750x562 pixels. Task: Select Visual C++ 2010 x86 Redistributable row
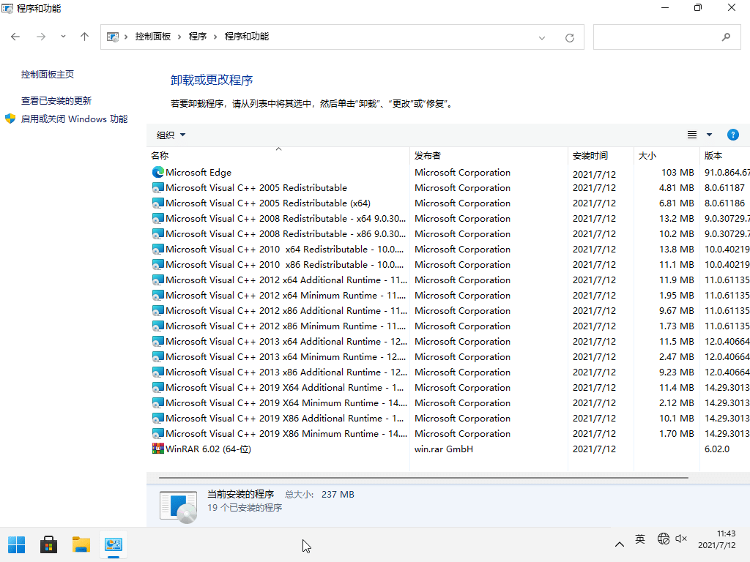pyautogui.click(x=448, y=264)
